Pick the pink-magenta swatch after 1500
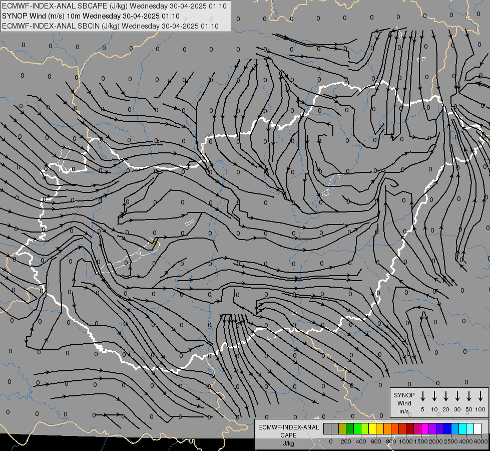 (x=417, y=428)
